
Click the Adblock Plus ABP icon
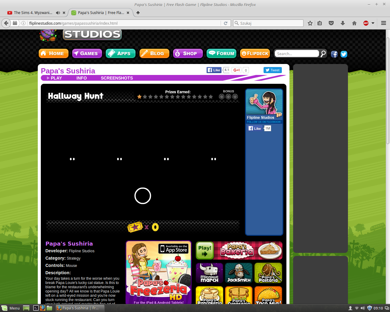(x=366, y=23)
